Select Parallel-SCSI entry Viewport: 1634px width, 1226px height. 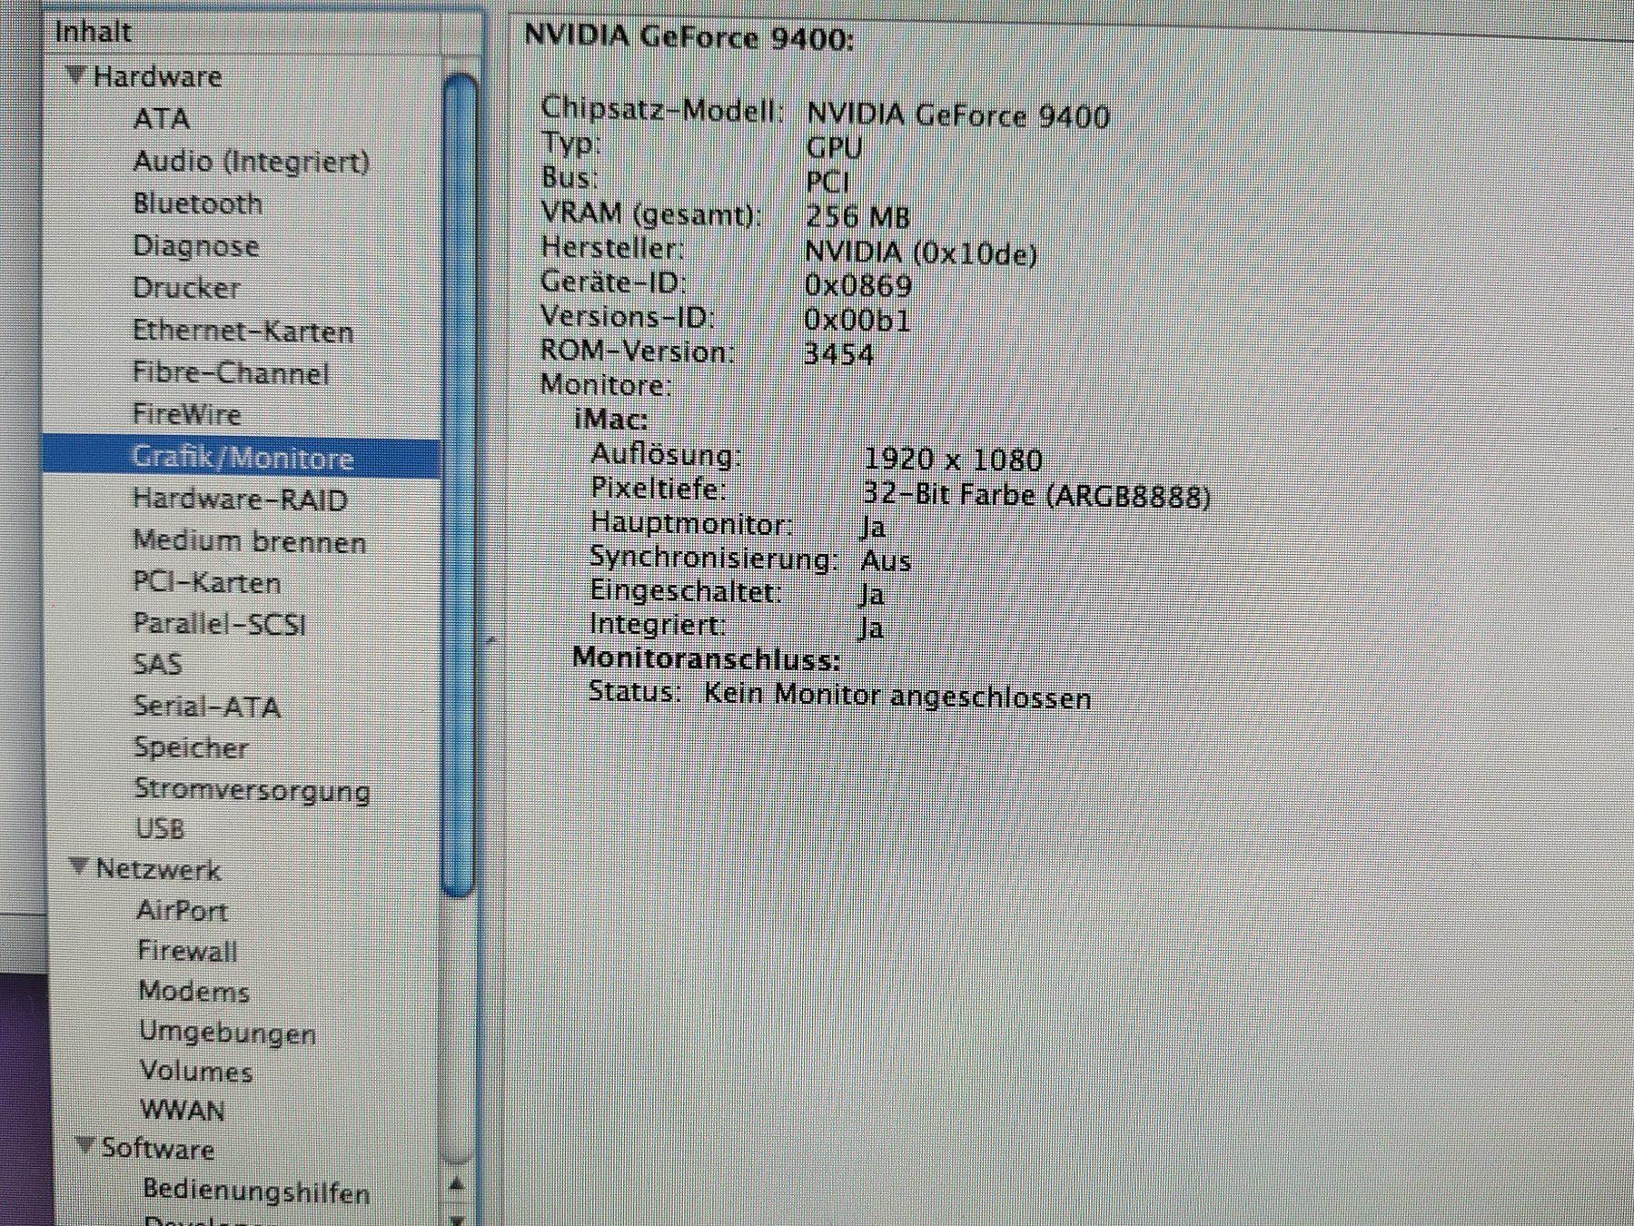[x=219, y=624]
